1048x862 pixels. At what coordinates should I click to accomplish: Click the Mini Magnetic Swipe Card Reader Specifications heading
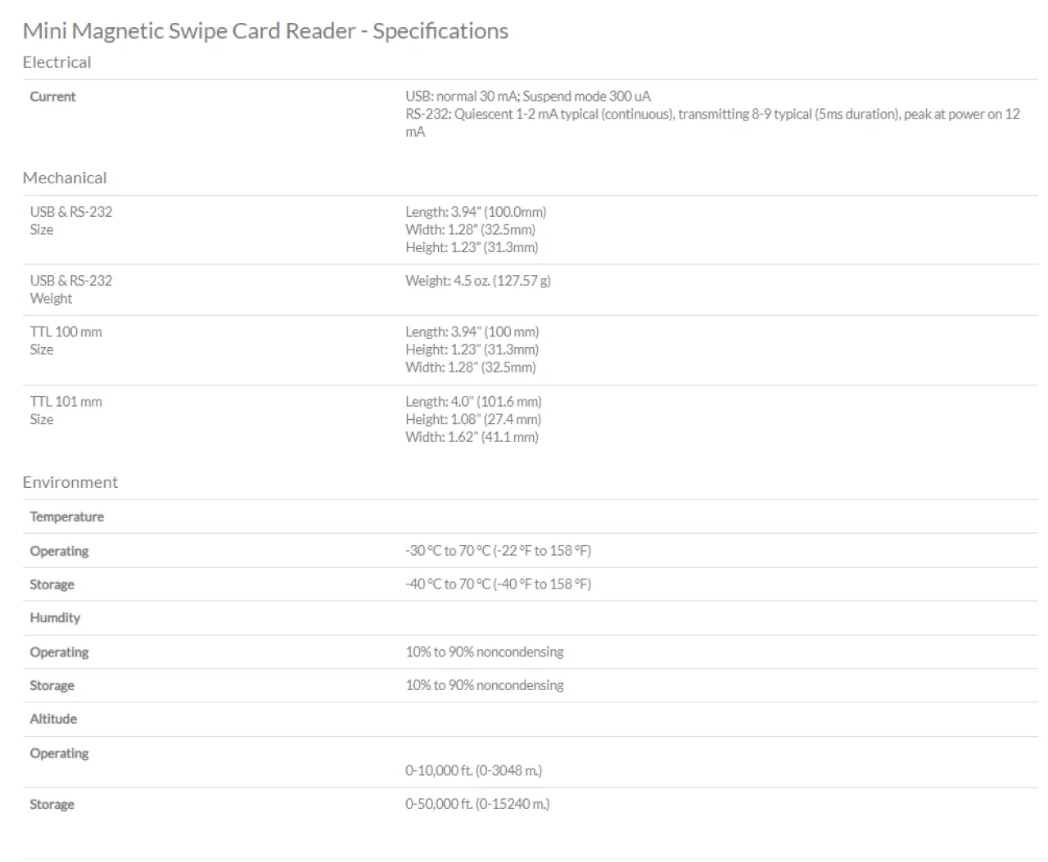point(265,31)
